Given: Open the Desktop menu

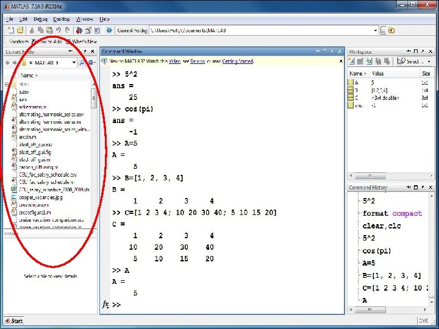Looking at the screenshot, I should (62, 19).
